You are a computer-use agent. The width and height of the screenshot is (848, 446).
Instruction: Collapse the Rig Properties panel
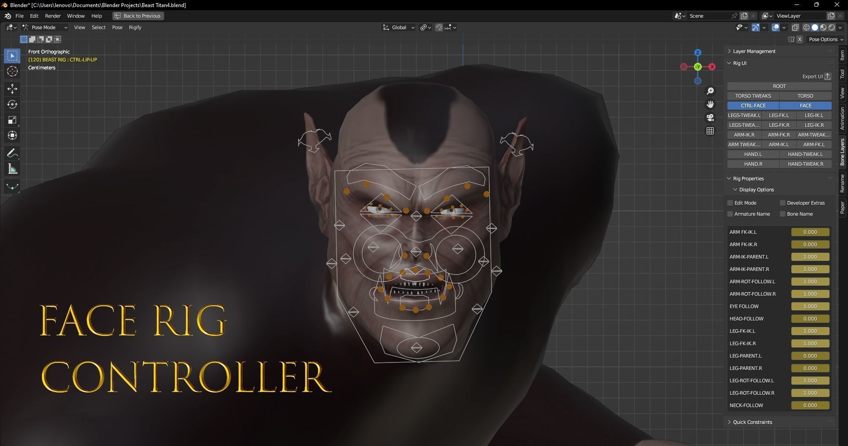click(749, 179)
